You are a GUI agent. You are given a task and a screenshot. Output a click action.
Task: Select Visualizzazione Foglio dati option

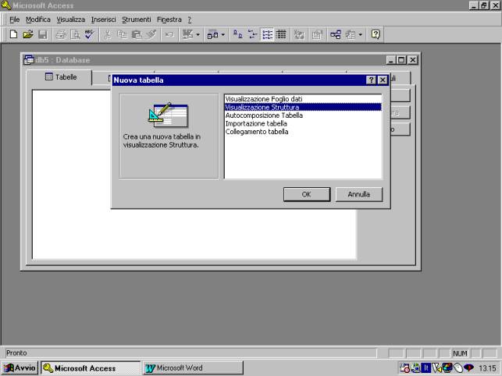[x=303, y=99]
